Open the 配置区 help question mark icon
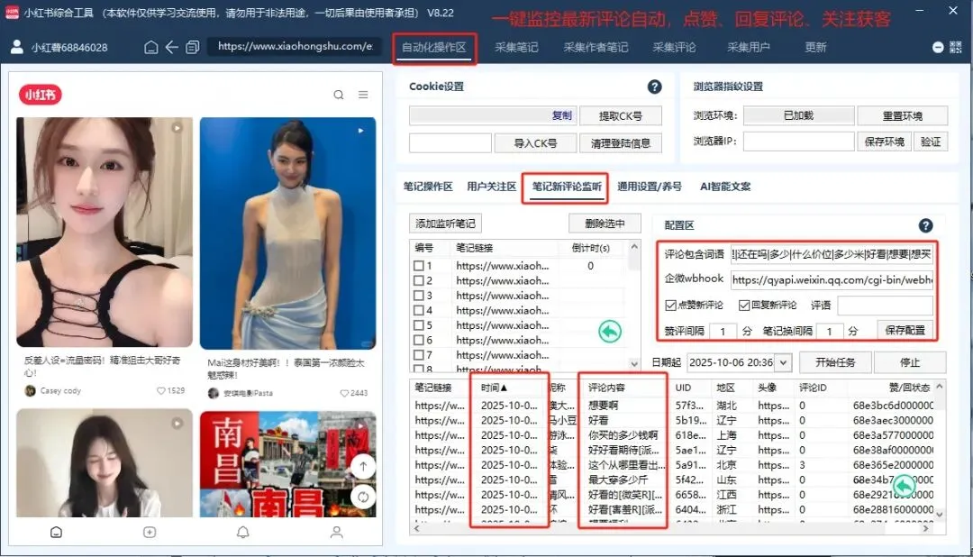 click(928, 225)
